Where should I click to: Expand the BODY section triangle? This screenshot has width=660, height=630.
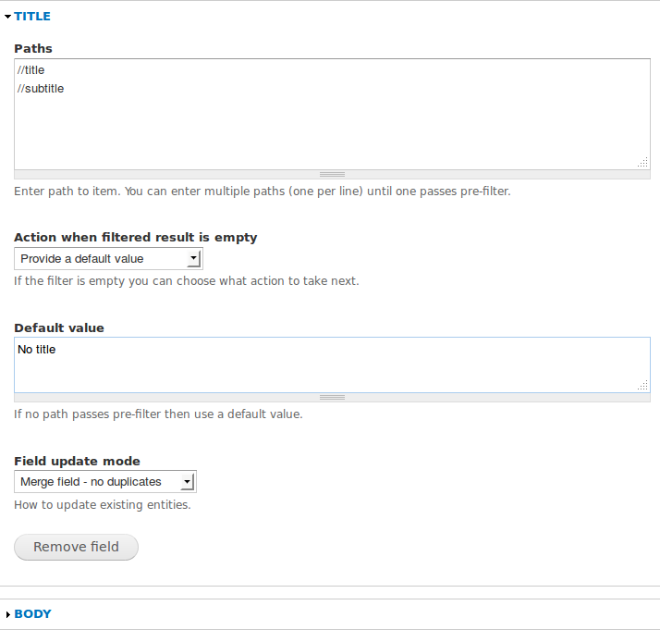pyautogui.click(x=7, y=614)
